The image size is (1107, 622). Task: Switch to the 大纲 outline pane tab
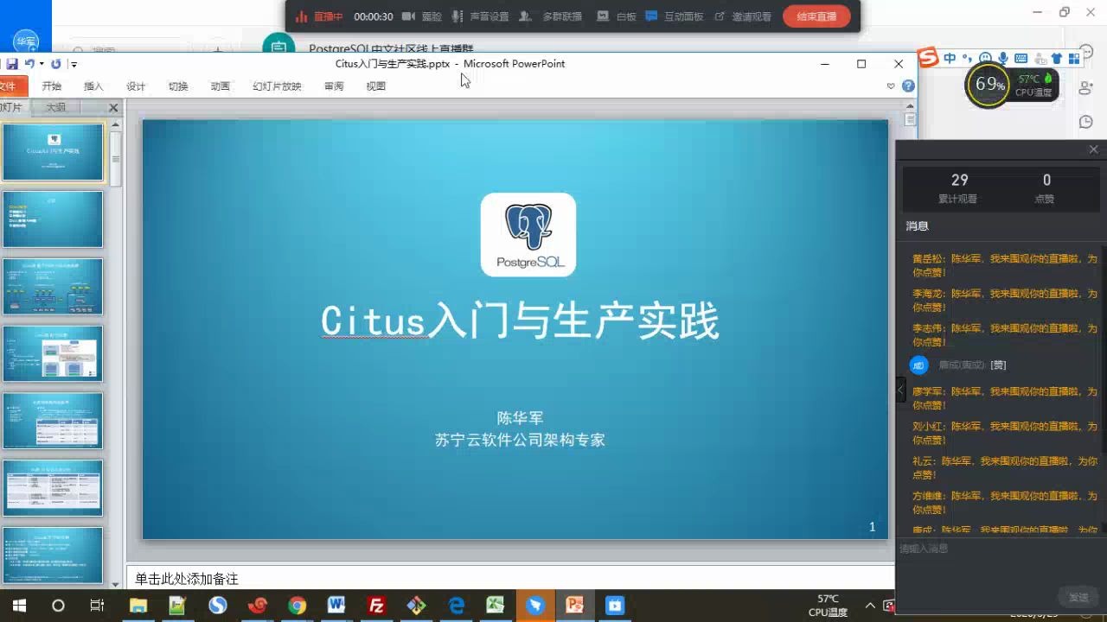[x=55, y=107]
